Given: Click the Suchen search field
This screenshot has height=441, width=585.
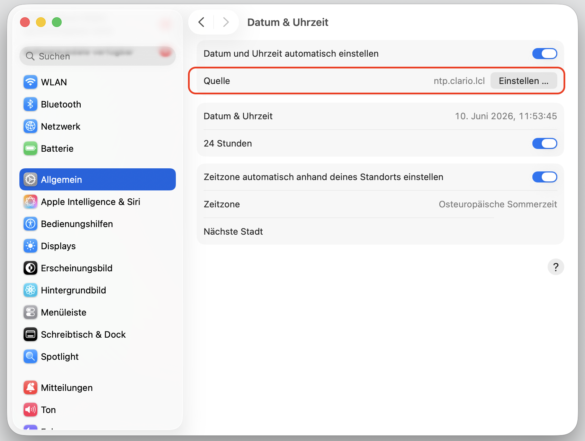Looking at the screenshot, I should point(98,56).
